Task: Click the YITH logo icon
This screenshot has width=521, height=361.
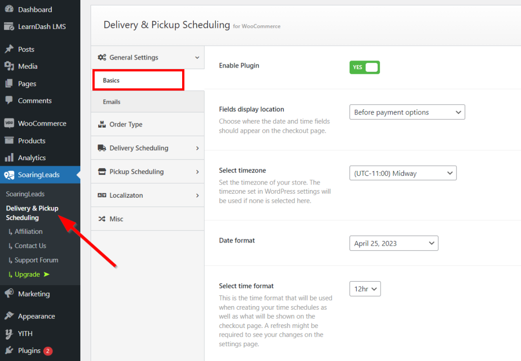Action: (x=9, y=334)
